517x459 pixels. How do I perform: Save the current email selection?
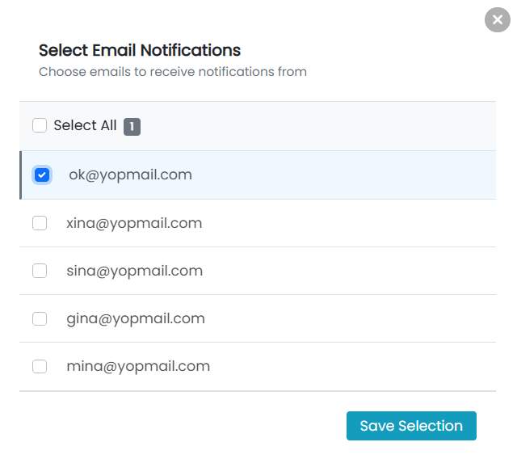411,426
